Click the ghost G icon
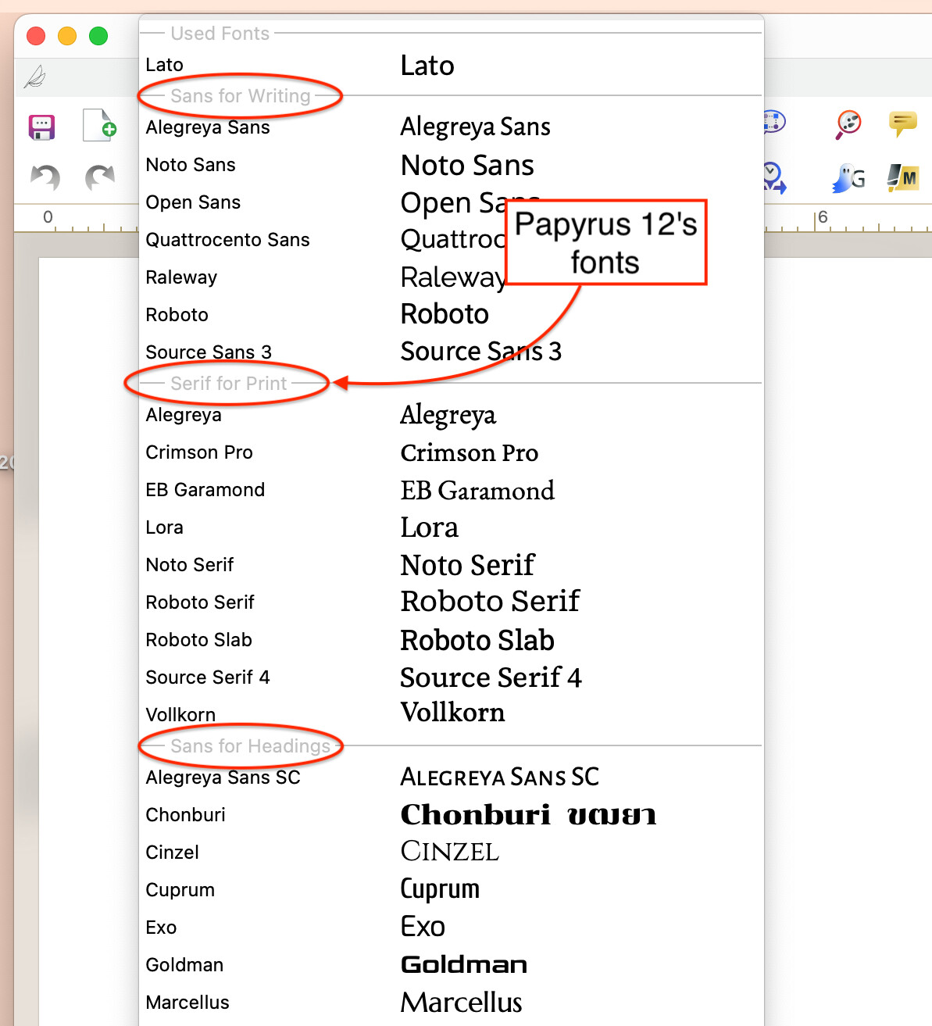Image resolution: width=932 pixels, height=1026 pixels. [x=849, y=178]
